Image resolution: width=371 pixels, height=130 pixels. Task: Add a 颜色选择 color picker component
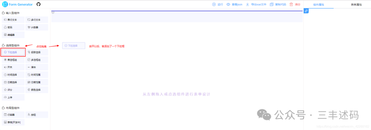point(37,90)
